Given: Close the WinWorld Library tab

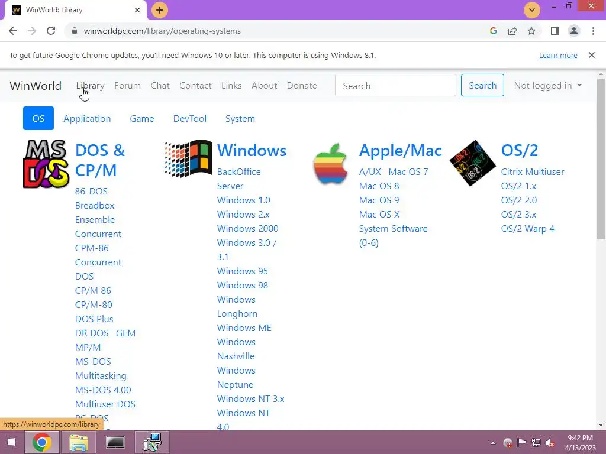Looking at the screenshot, I should [137, 10].
